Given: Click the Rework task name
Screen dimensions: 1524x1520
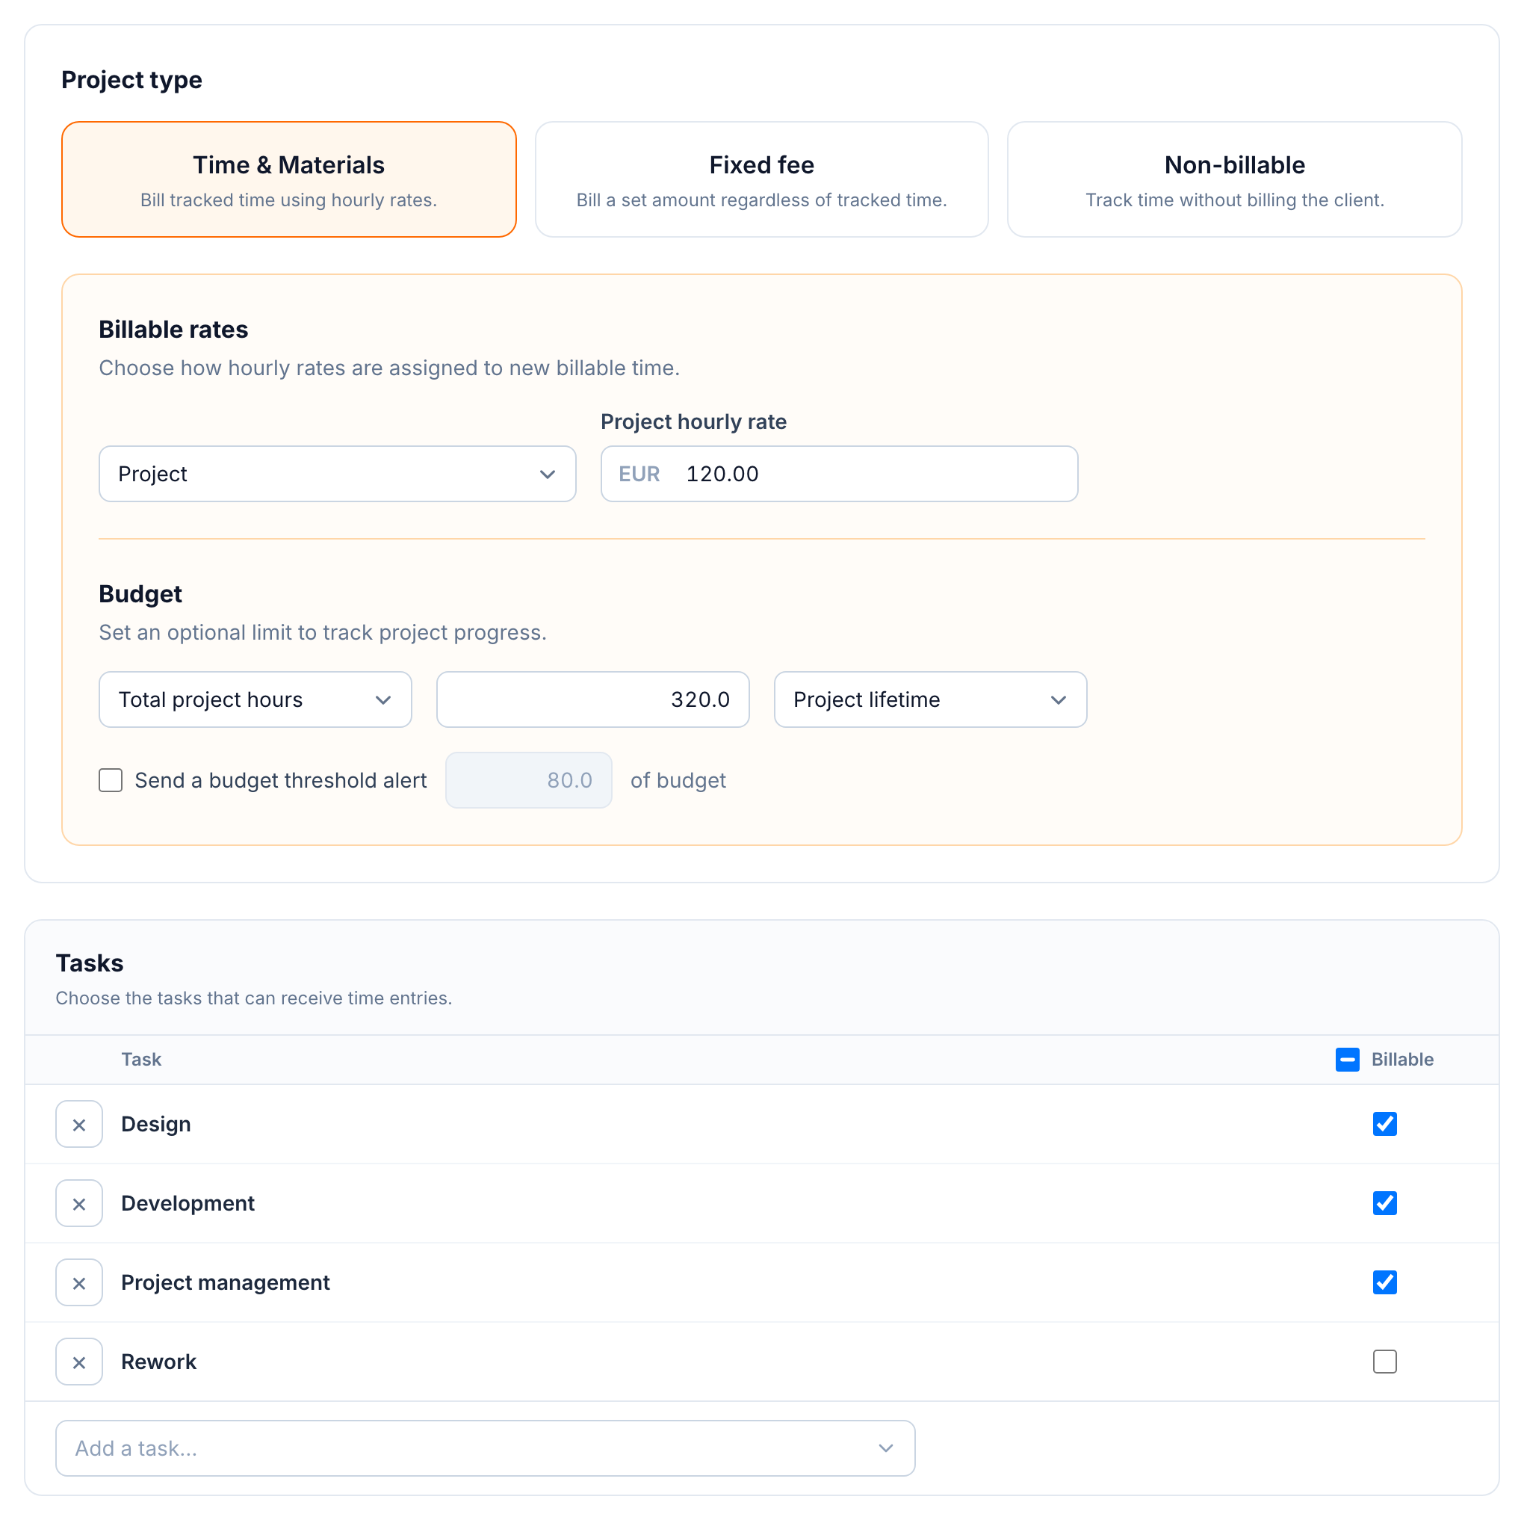Looking at the screenshot, I should tap(158, 1362).
